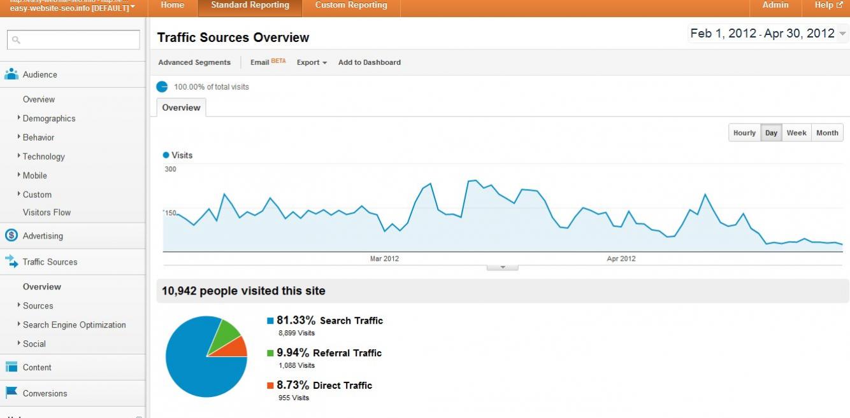The image size is (850, 418).
Task: Click the orange Direct Traffic legend swatch
Action: click(x=270, y=386)
